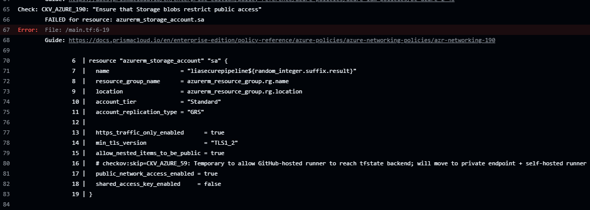This screenshot has height=210, width=590.
Task: Click the liasecurepipeline name value
Action: click(x=272, y=71)
